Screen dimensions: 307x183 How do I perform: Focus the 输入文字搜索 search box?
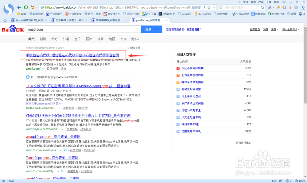[242, 7]
